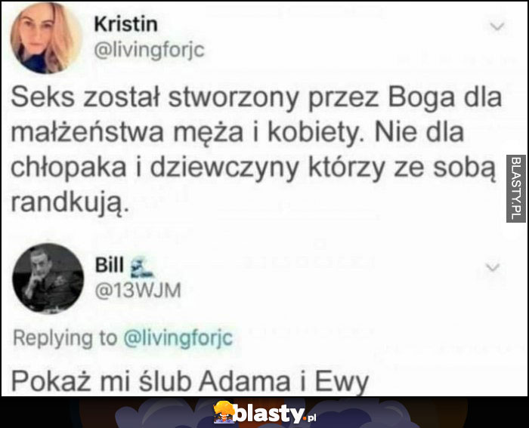Viewport: 529px width, 428px height.
Task: Click the Bill display name
Action: pyautogui.click(x=110, y=264)
